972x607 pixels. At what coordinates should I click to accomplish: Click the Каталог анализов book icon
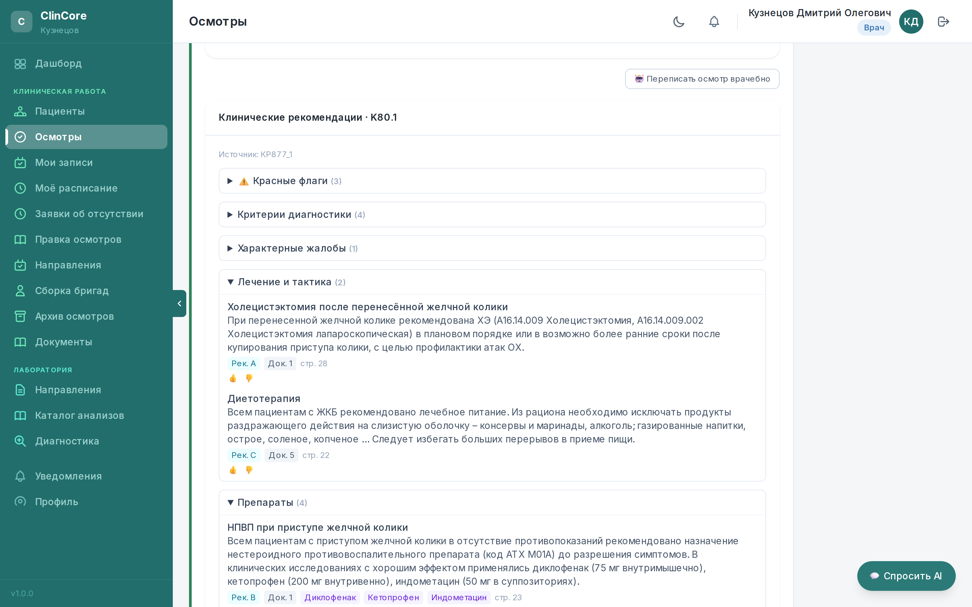point(20,415)
